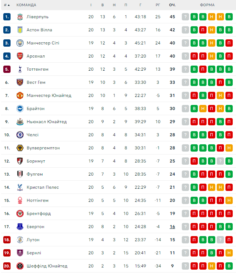The width and height of the screenshot is (236, 274).
Task: Open the Манчестер Юнайтед team link
Action: click(49, 95)
